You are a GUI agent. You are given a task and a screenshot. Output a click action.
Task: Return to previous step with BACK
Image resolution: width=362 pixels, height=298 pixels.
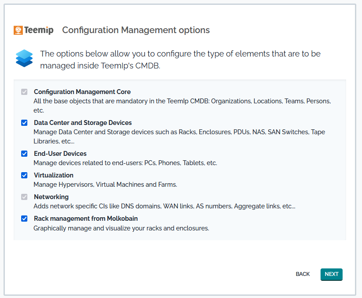tap(302, 274)
